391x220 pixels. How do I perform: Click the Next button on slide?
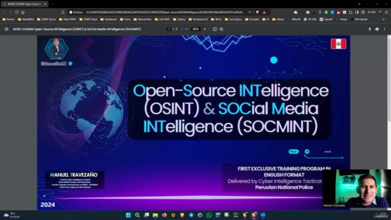point(293,152)
